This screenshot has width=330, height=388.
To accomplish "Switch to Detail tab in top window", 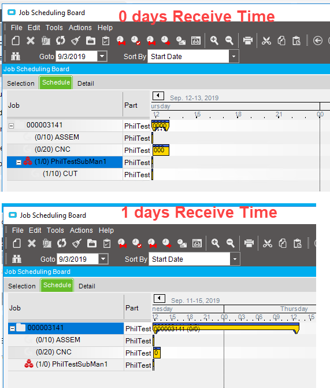I will point(86,83).
